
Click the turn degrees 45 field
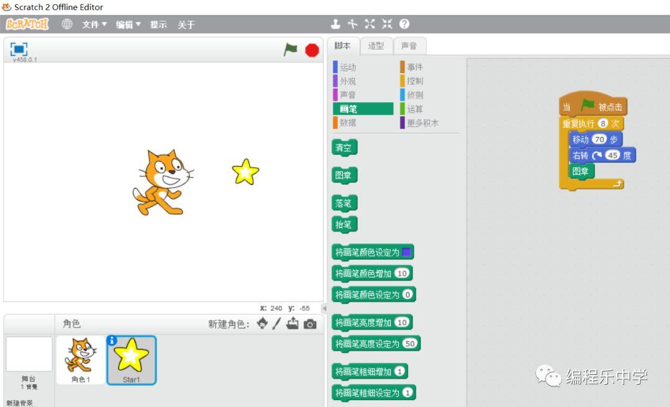coord(613,155)
